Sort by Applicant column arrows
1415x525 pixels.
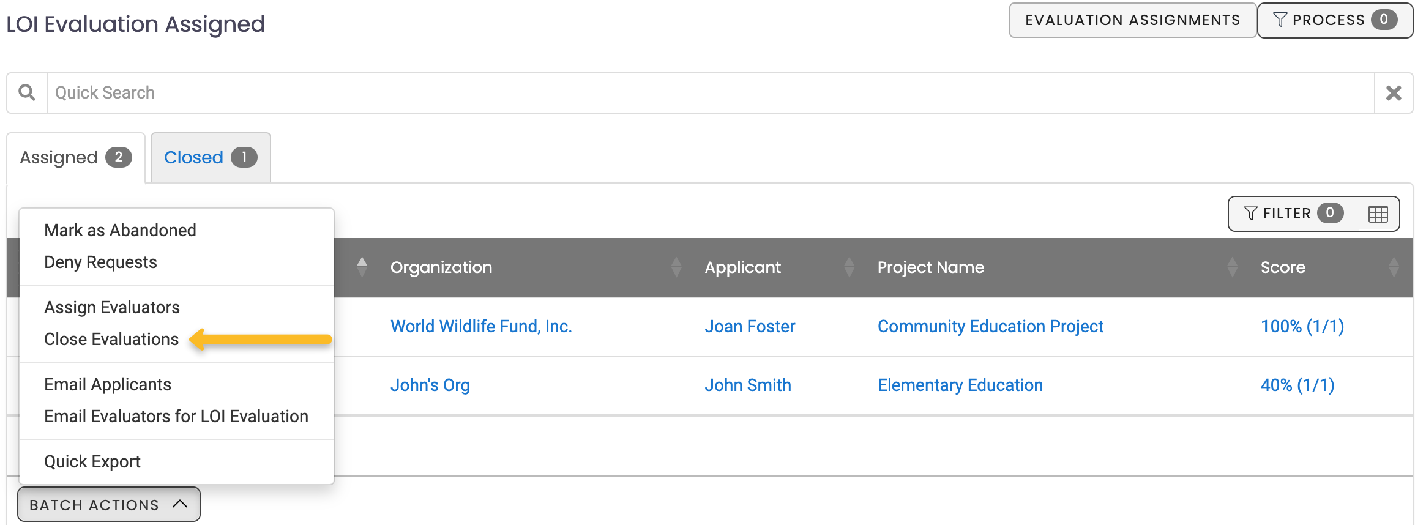(x=849, y=267)
